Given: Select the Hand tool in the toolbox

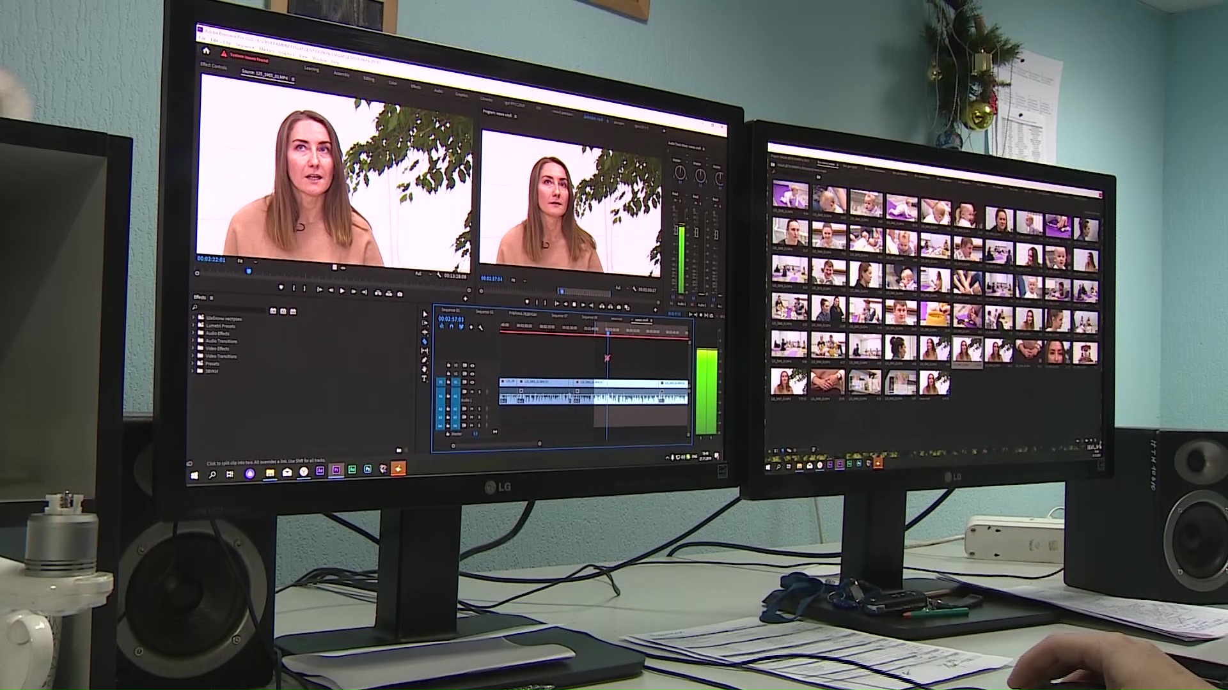Looking at the screenshot, I should (x=424, y=369).
